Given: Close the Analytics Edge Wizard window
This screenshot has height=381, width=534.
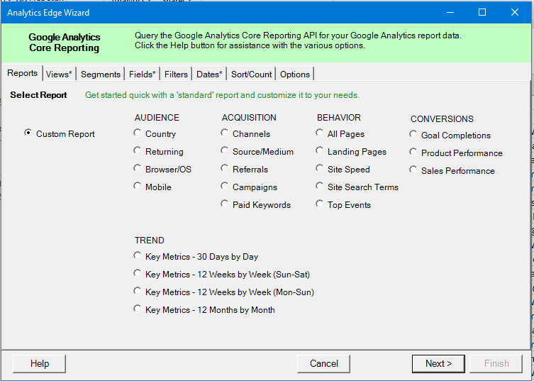Looking at the screenshot, I should click(x=515, y=12).
